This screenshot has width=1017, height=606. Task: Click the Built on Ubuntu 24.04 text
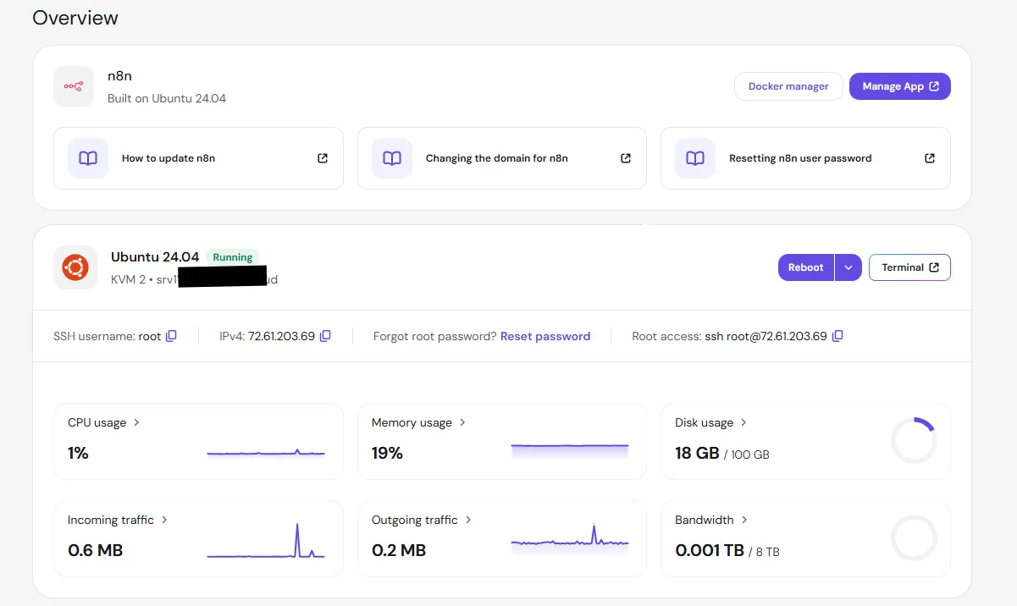(x=167, y=98)
